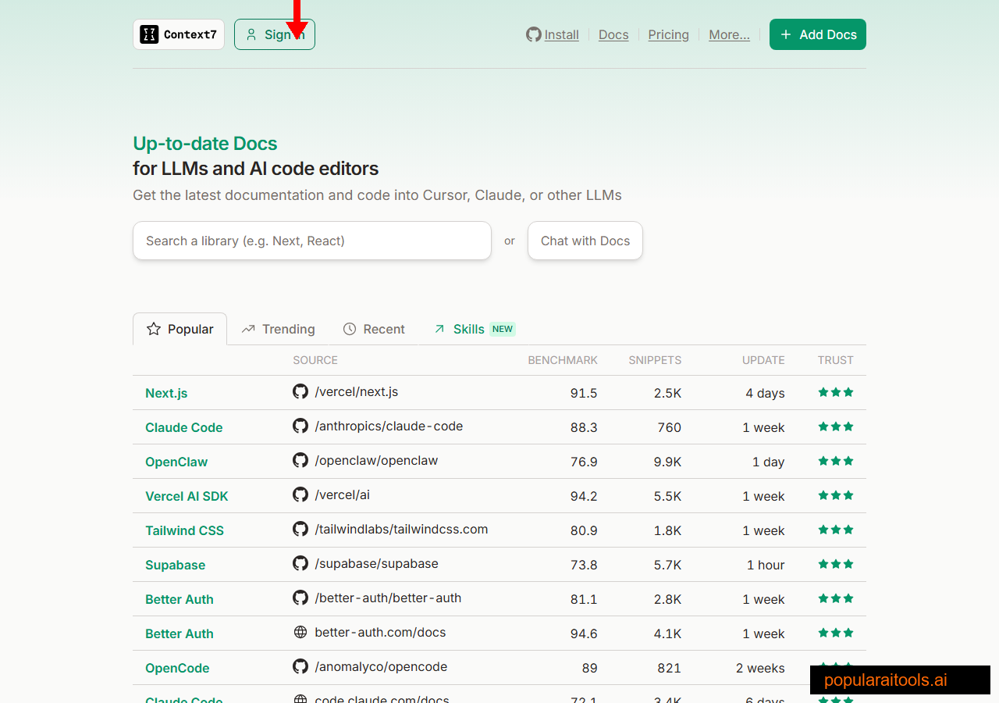Open the Skills tab
Image resolution: width=999 pixels, height=703 pixels.
pyautogui.click(x=468, y=329)
